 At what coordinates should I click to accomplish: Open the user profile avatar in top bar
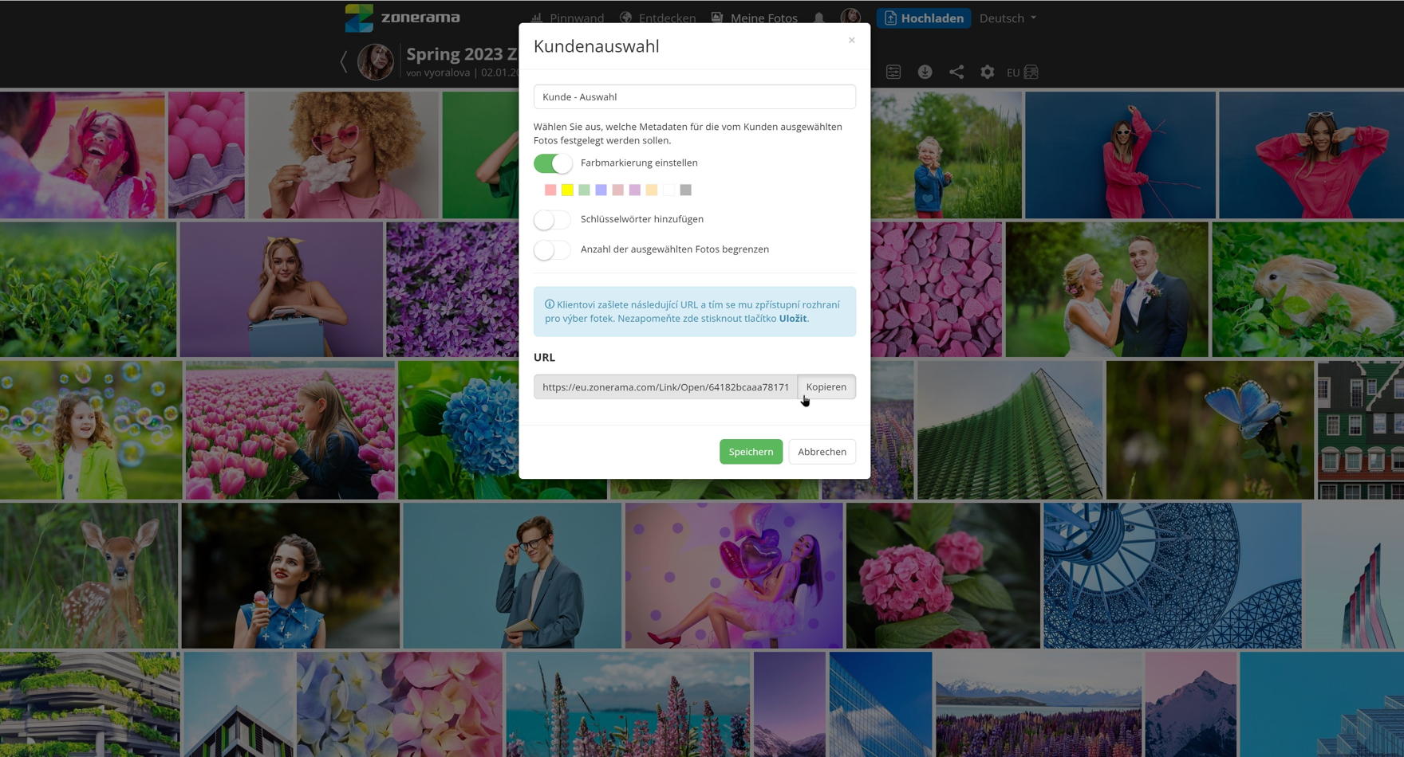[x=850, y=18]
